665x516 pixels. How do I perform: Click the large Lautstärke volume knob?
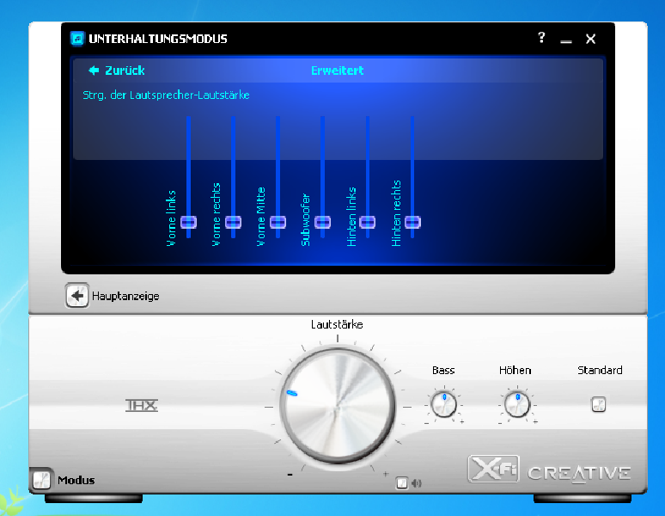pyautogui.click(x=338, y=406)
